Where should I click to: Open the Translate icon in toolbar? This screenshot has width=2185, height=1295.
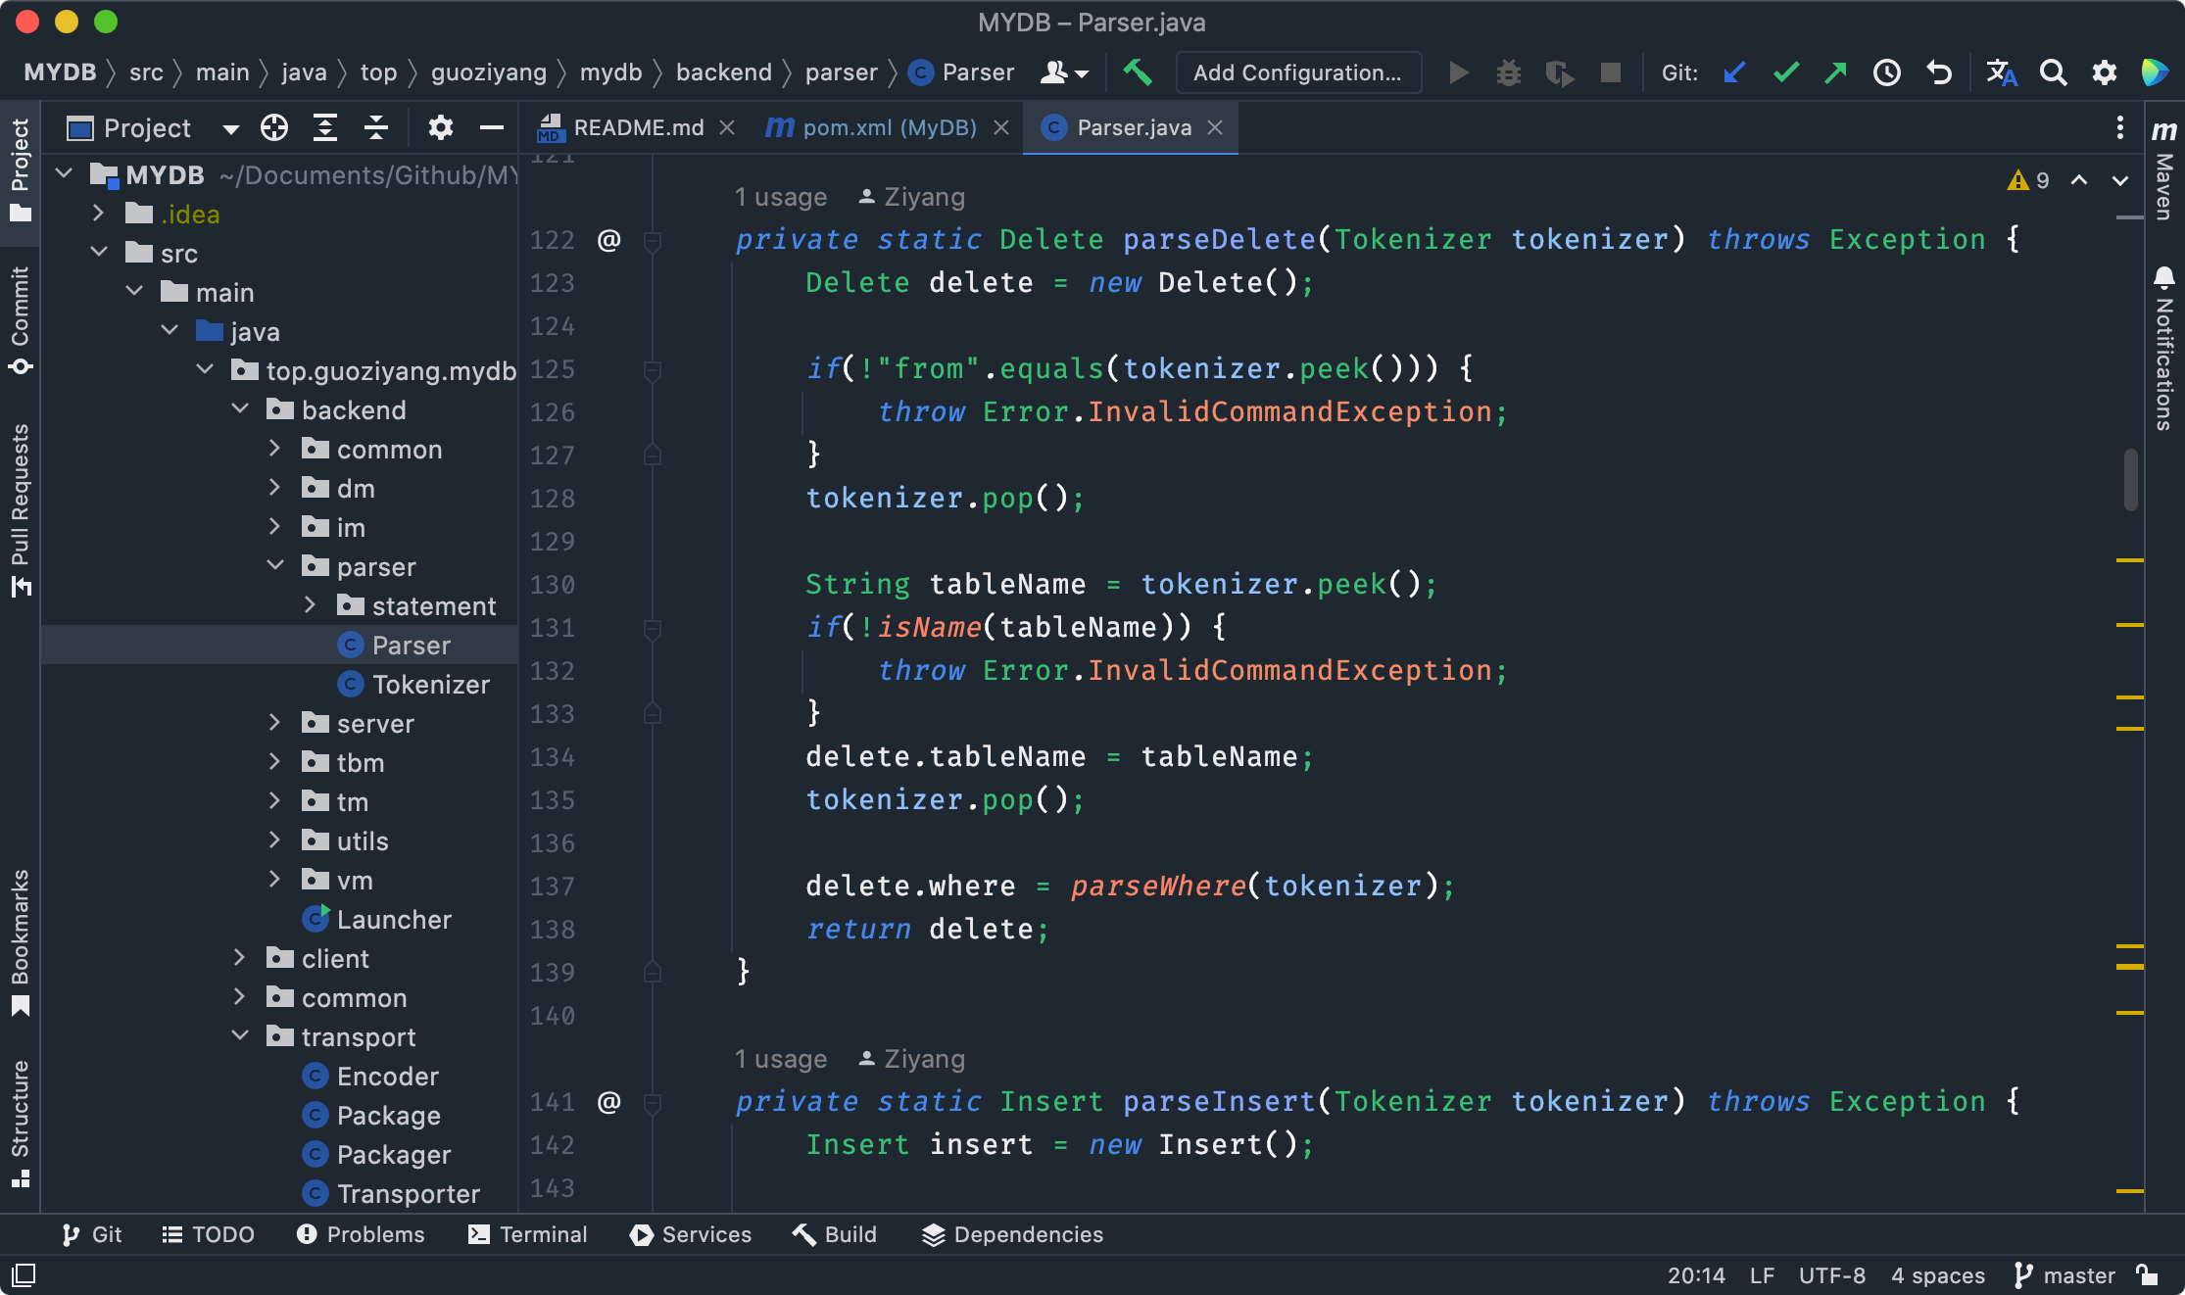pyautogui.click(x=2001, y=72)
